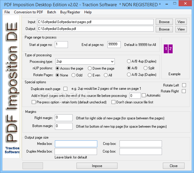Click the Start at page no field
The width and height of the screenshot is (194, 173).
(x=61, y=44)
